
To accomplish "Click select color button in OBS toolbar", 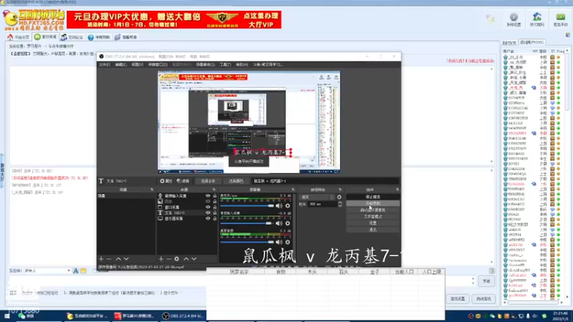I will point(236,181).
